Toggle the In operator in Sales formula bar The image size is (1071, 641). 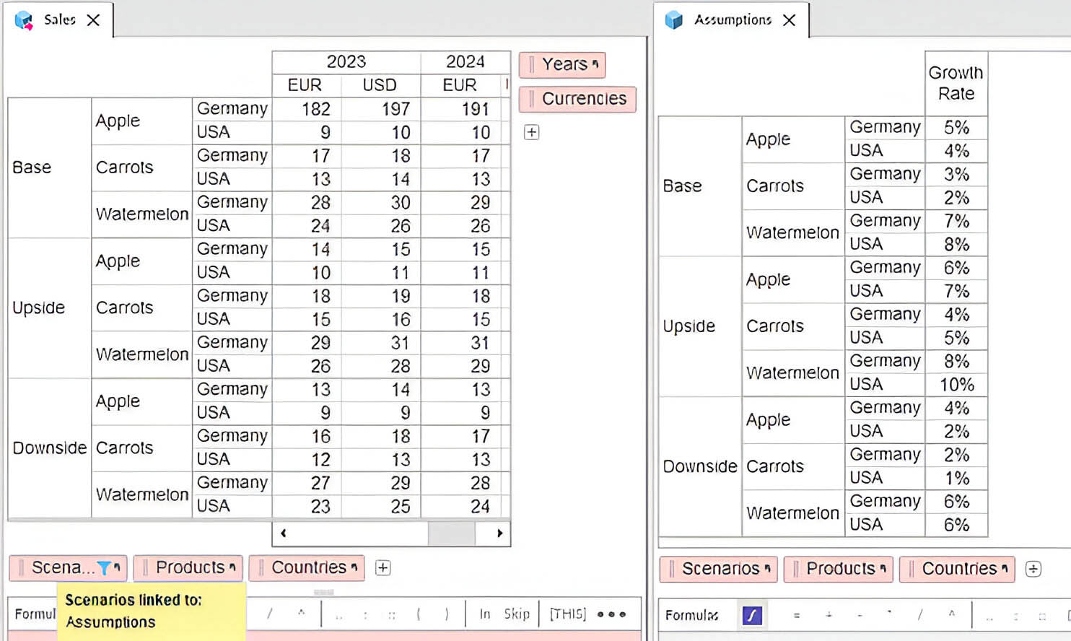click(x=485, y=614)
